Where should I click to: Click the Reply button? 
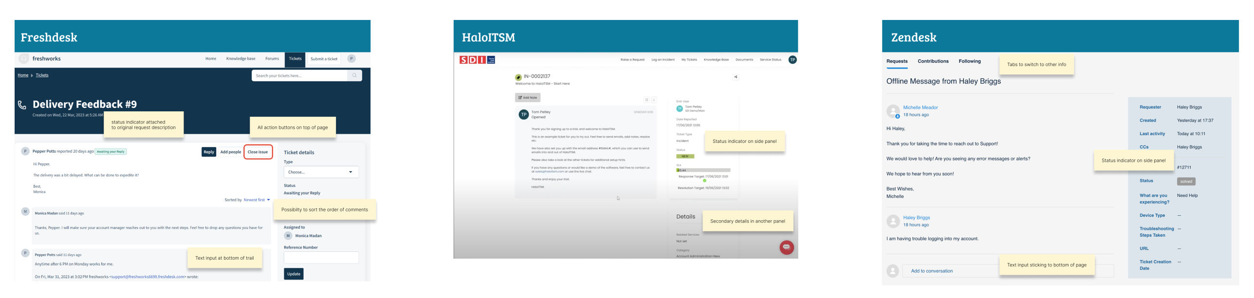click(x=209, y=152)
